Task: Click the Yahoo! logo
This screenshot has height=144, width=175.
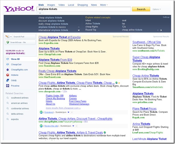Action: (19, 9)
